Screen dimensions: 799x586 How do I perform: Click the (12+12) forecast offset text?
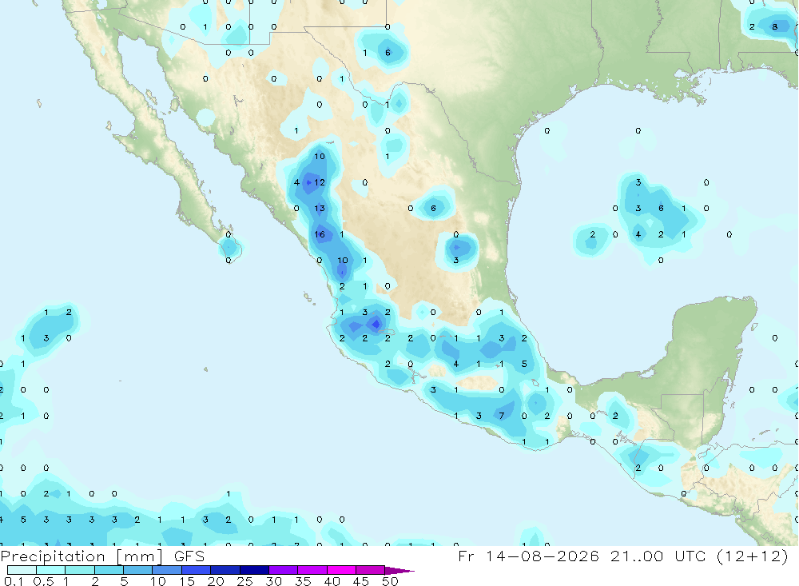coord(753,556)
